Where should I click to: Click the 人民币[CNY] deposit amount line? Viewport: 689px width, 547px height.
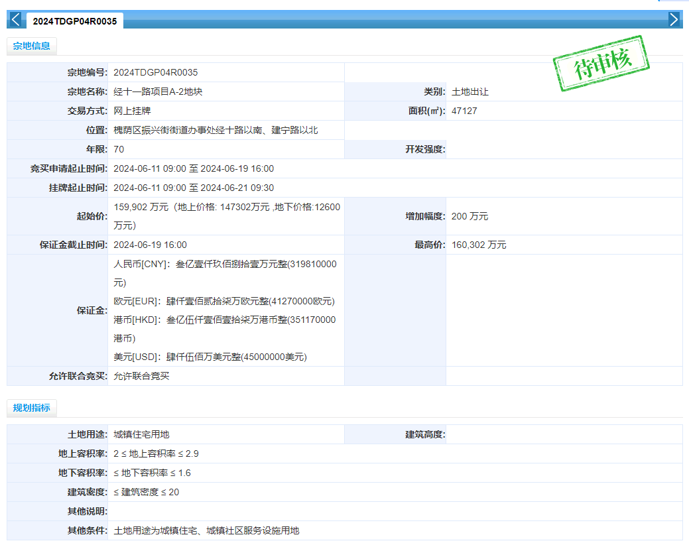coord(225,273)
